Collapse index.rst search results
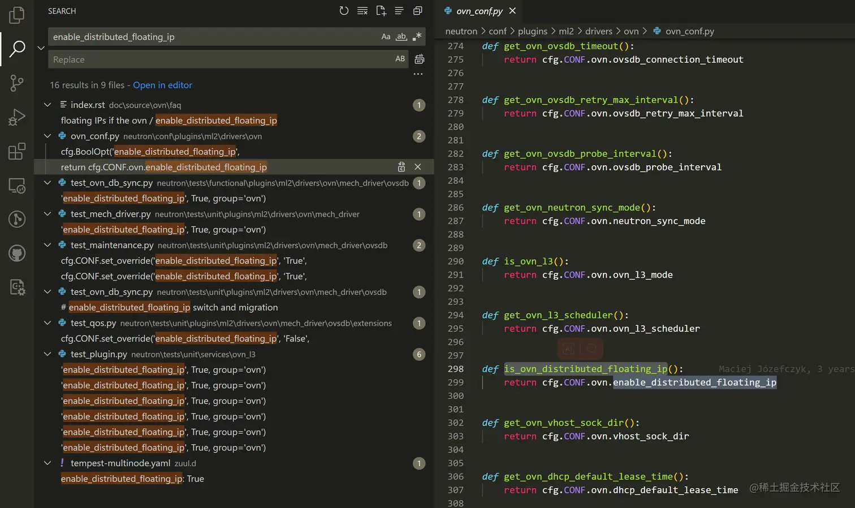 [x=47, y=105]
